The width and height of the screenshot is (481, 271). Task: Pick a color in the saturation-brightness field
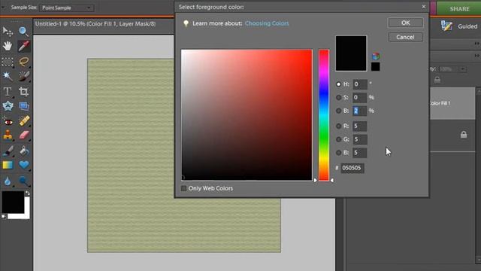point(247,115)
